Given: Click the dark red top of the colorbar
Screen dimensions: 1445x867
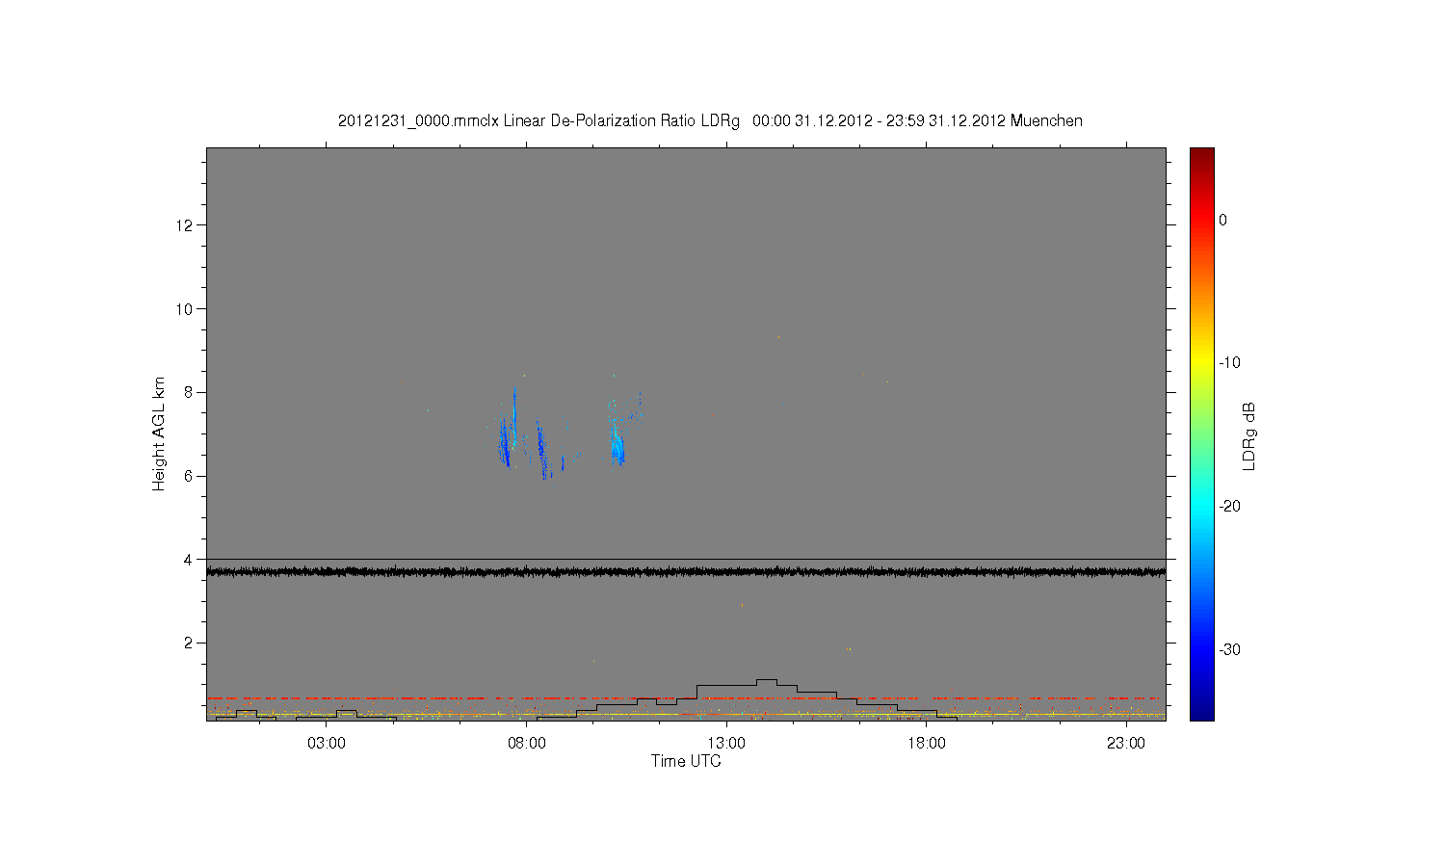Looking at the screenshot, I should (1201, 154).
